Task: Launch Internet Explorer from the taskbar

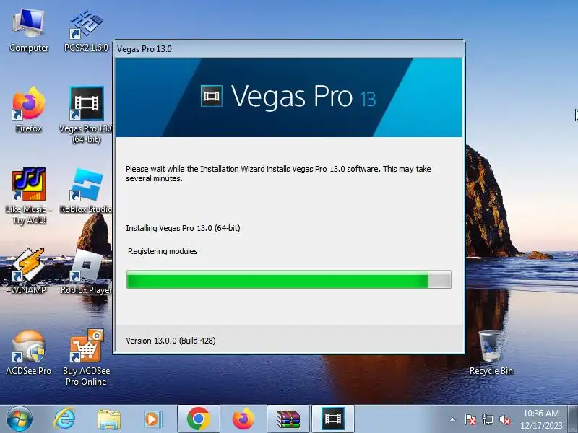Action: (x=64, y=419)
